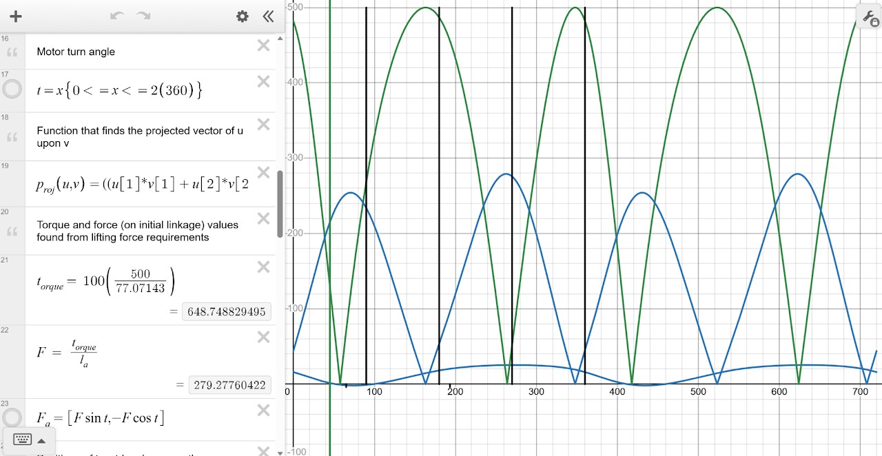Delete the proj(u,v) expression row
This screenshot has height=456, width=882.
coord(263,172)
